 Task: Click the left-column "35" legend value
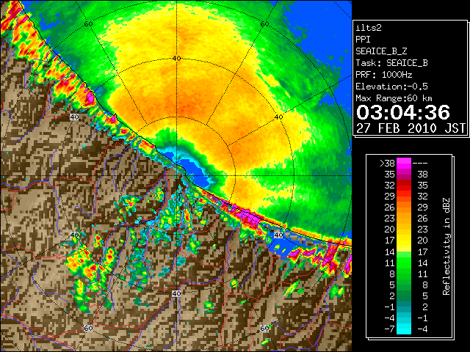(390, 175)
